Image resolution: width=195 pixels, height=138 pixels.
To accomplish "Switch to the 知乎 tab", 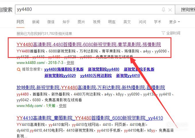I will pyautogui.click(x=66, y=22).
